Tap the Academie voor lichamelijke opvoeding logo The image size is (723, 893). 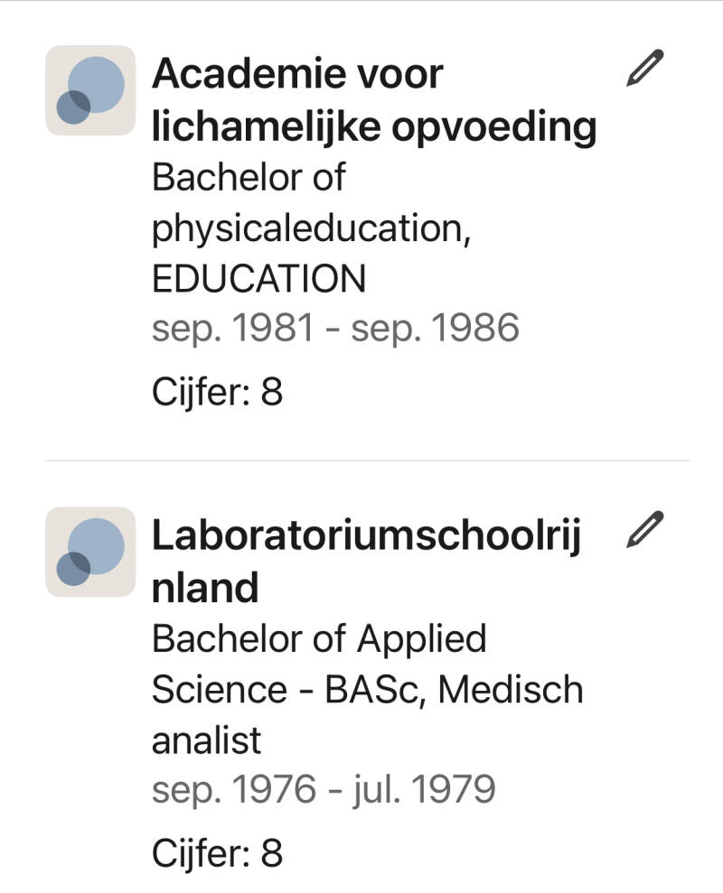[x=90, y=90]
